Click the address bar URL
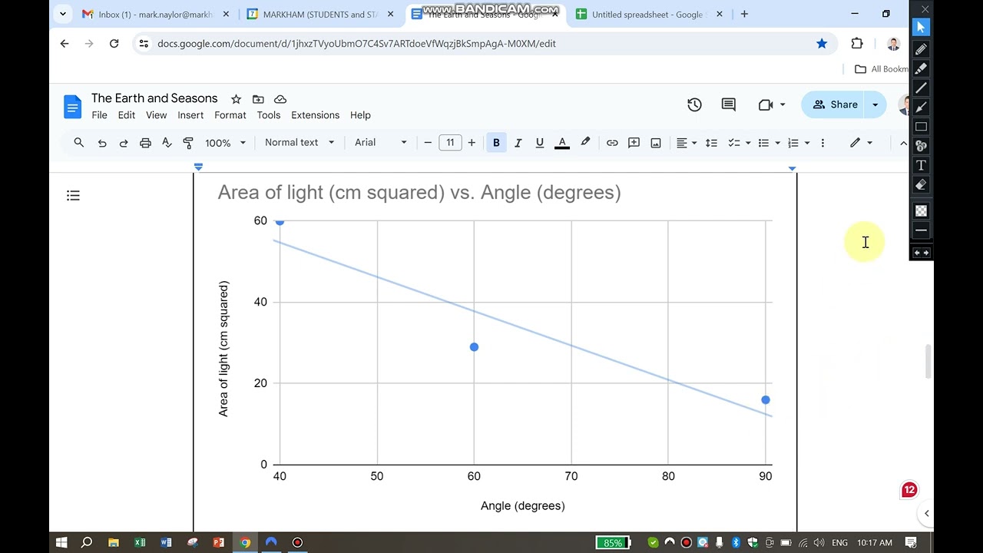This screenshot has height=553, width=983. pos(356,44)
